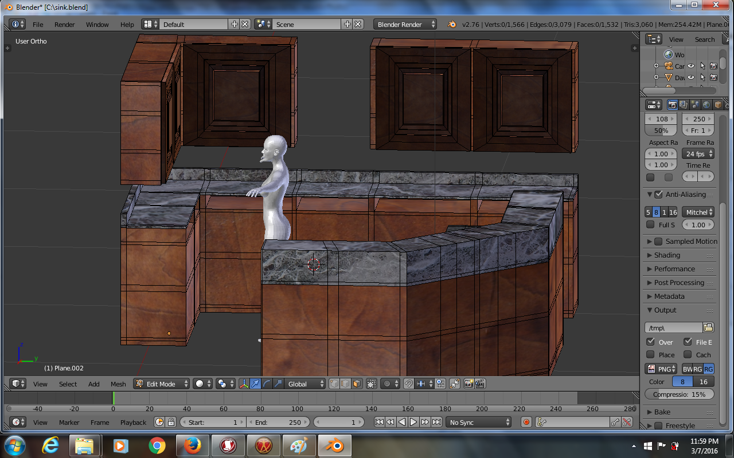The width and height of the screenshot is (734, 458).
Task: Click the End frame field
Action: pyautogui.click(x=279, y=422)
